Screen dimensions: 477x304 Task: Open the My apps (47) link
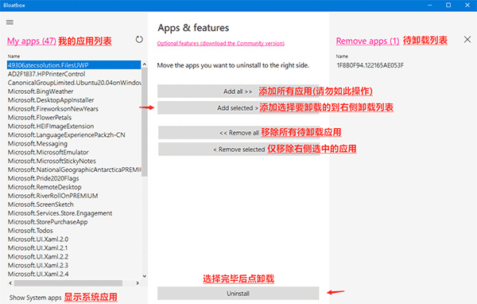(32, 41)
